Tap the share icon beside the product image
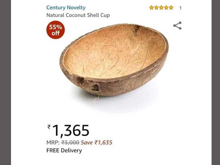The height and width of the screenshot is (165, 220). [177, 26]
